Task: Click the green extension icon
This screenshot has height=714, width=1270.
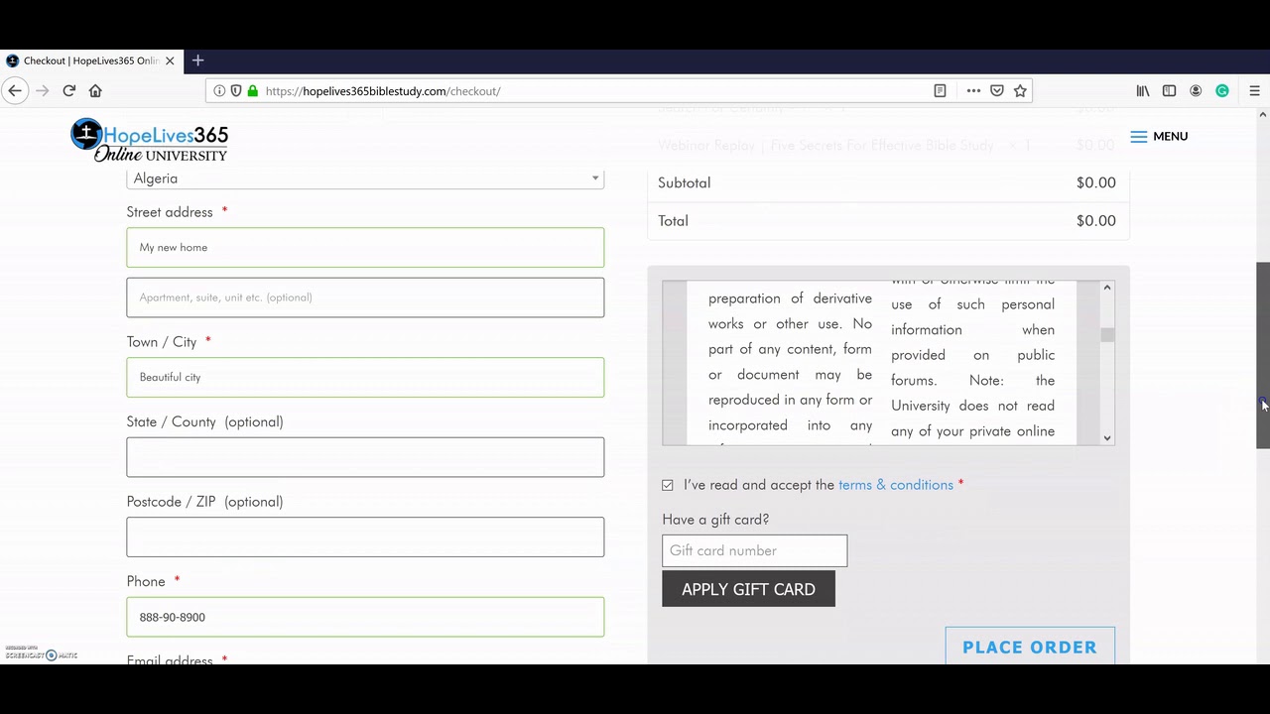Action: pyautogui.click(x=1222, y=90)
